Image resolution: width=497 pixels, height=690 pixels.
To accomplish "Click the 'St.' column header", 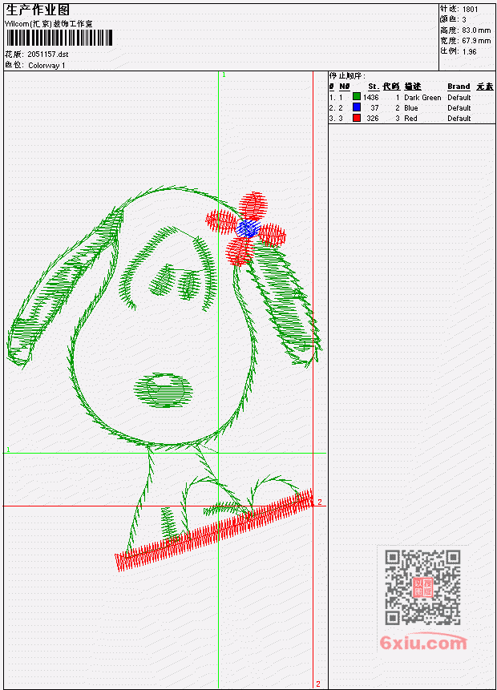I will 374,87.
